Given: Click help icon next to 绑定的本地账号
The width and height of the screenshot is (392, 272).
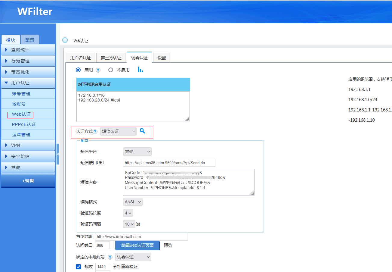Looking at the screenshot, I should [110, 257].
